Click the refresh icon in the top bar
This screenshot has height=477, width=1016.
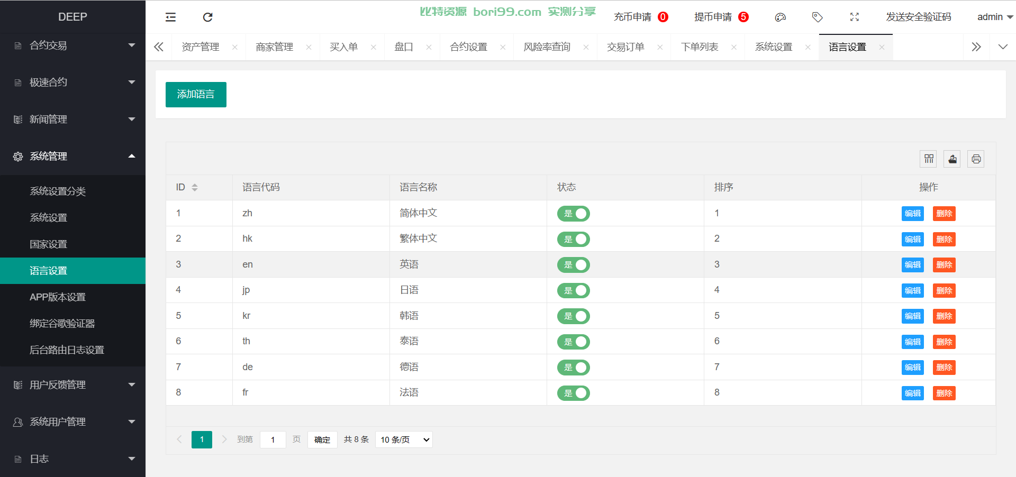coord(207,17)
